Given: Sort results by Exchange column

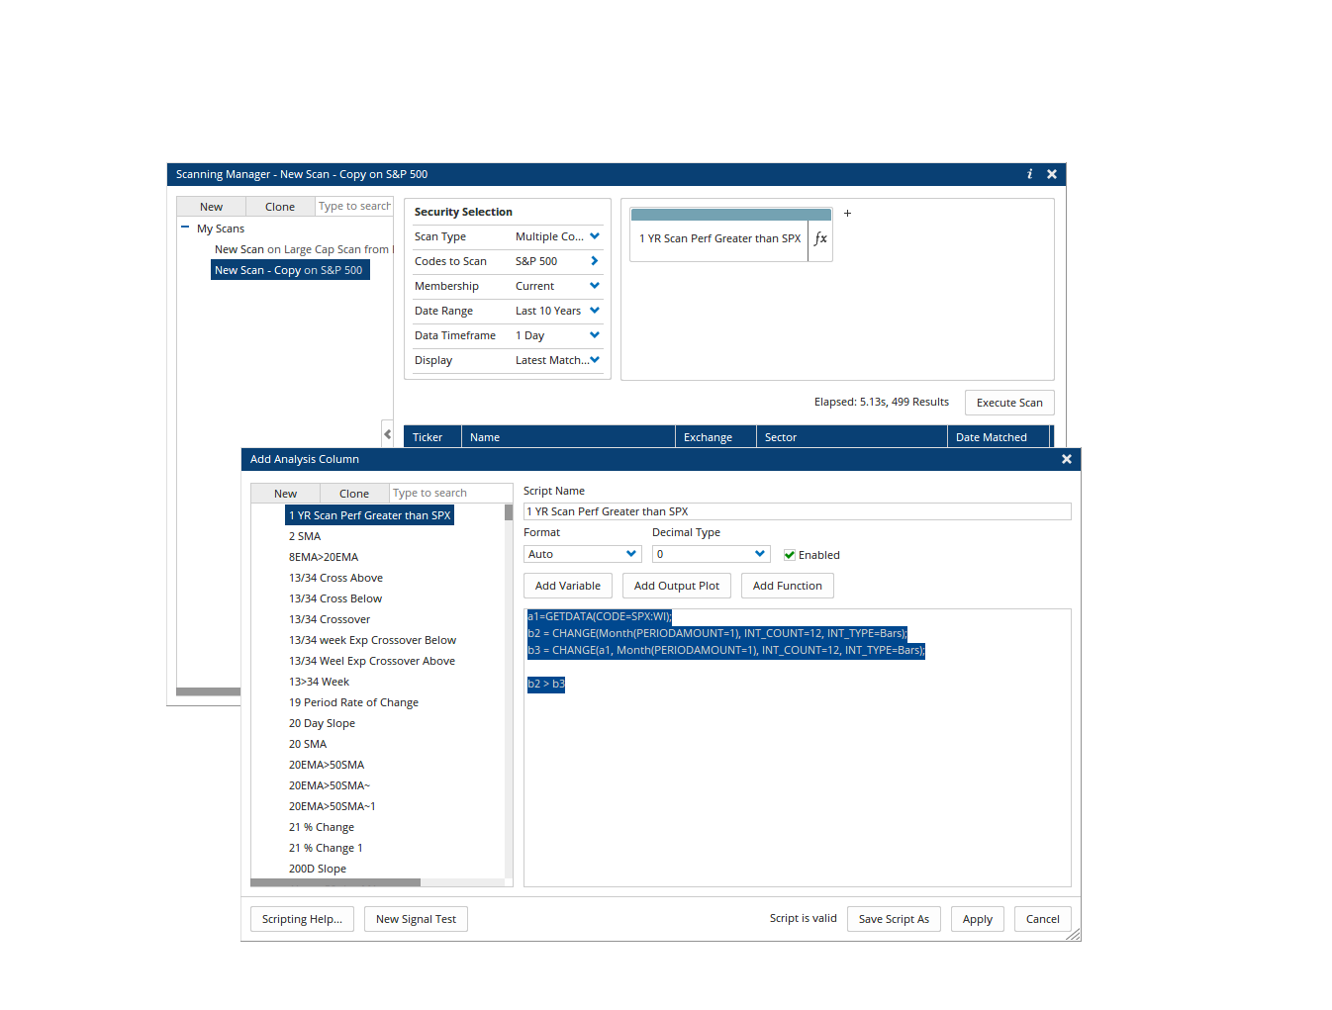Looking at the screenshot, I should pyautogui.click(x=715, y=437).
